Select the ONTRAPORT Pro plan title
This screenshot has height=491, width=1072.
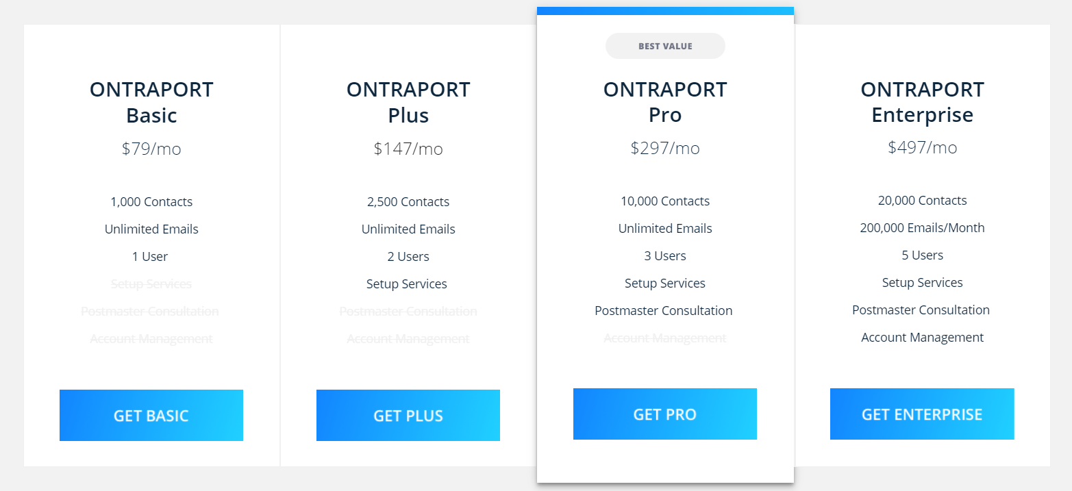pos(665,102)
